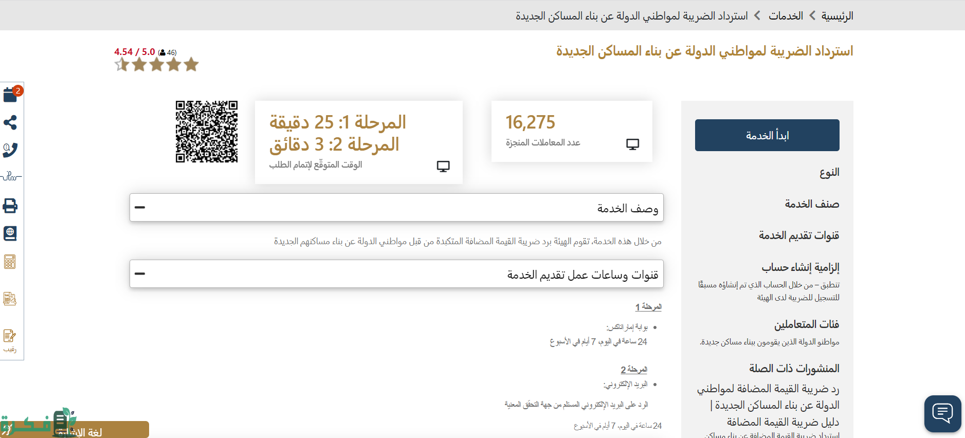Click the Raqeeb report icon
Screen dimensions: 965x438
tap(10, 340)
